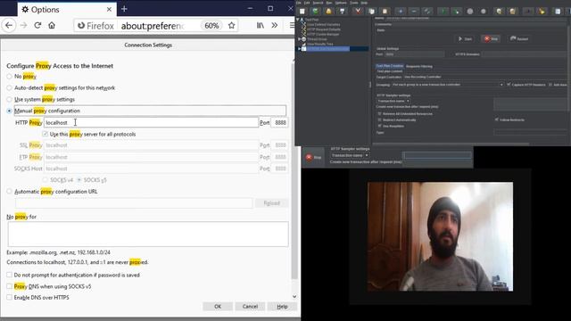571x321 pixels.
Task: Click the JMeter recorder Restart button
Action: (519, 38)
